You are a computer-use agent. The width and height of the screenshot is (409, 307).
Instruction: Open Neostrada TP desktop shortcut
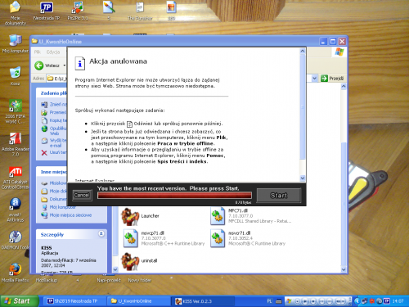[x=47, y=11]
